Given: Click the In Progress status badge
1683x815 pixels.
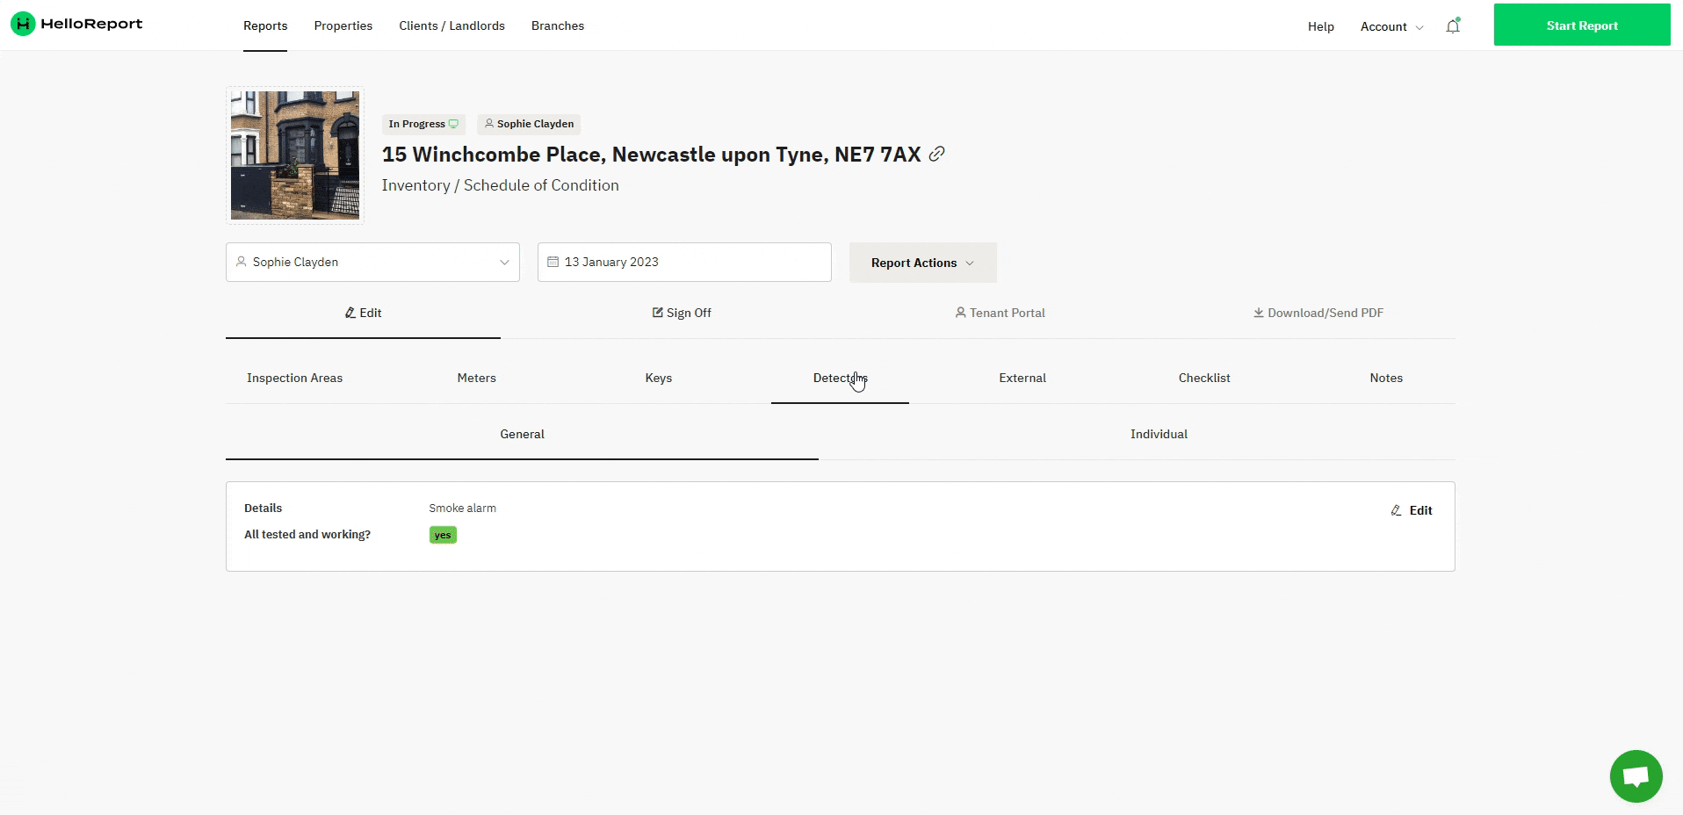Looking at the screenshot, I should tap(423, 124).
